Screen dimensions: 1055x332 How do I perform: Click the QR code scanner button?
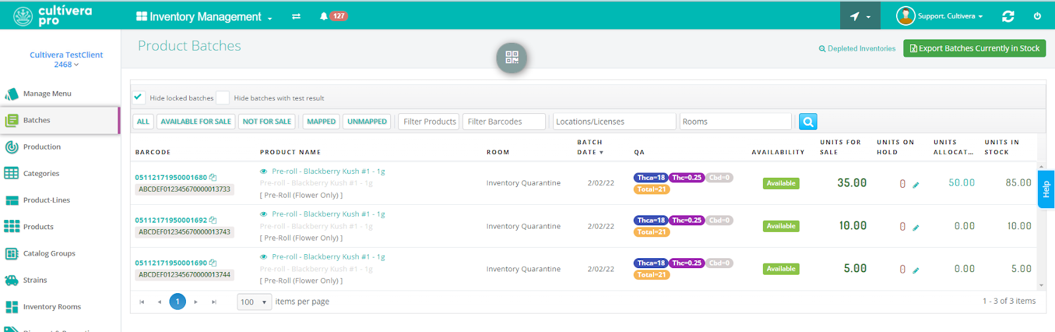click(x=512, y=57)
